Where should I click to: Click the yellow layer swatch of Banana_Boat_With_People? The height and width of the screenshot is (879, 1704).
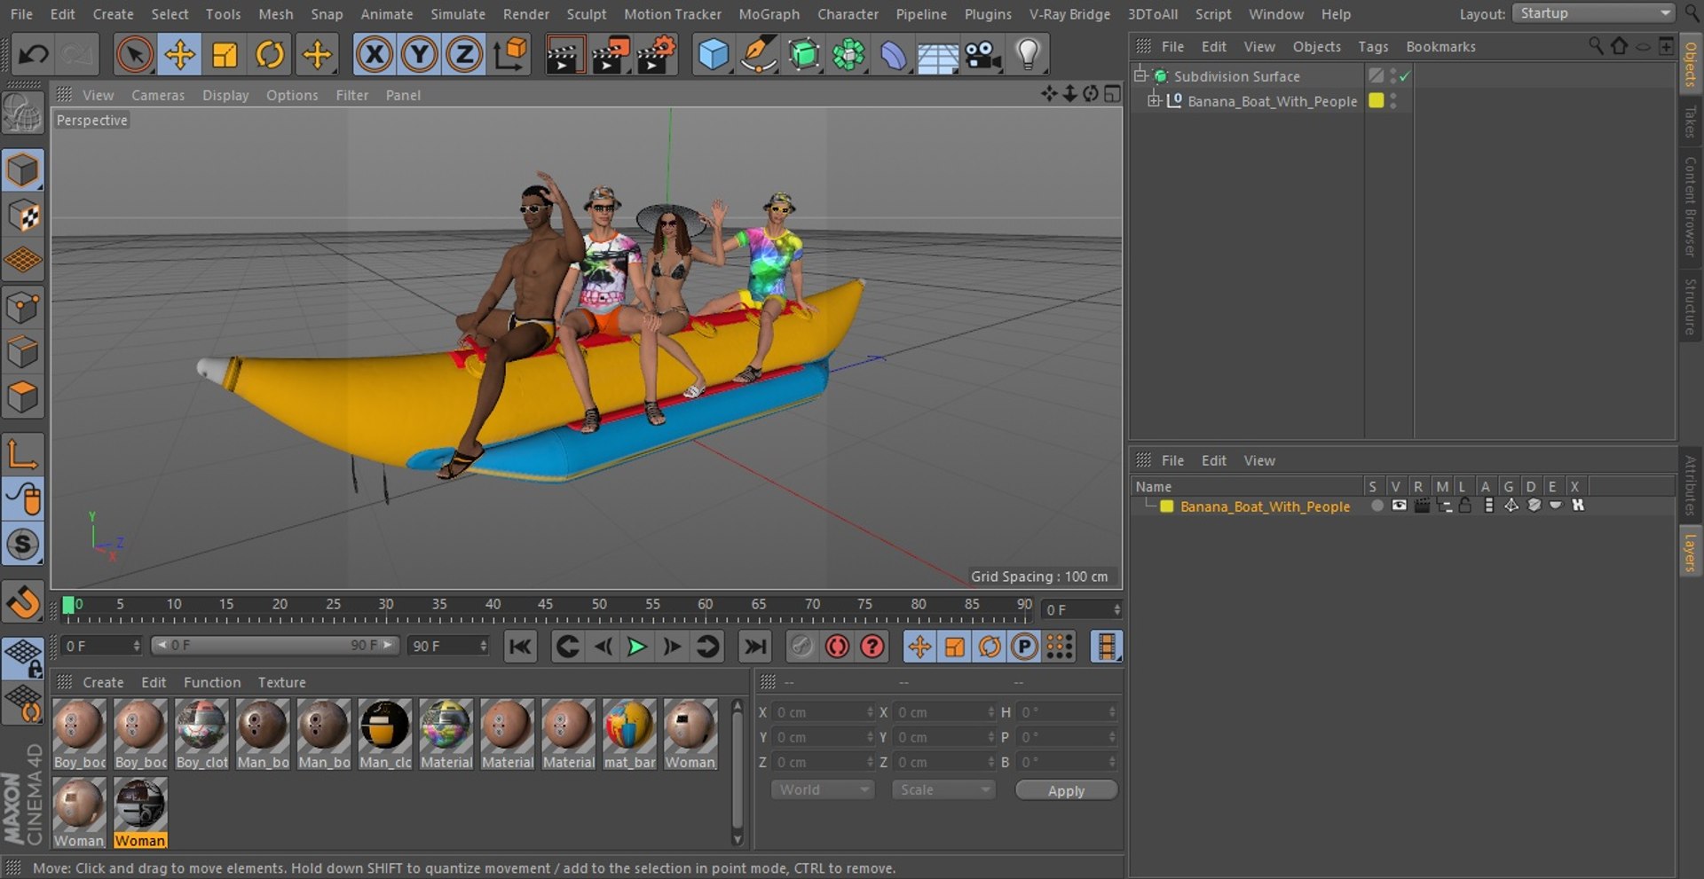[1376, 100]
